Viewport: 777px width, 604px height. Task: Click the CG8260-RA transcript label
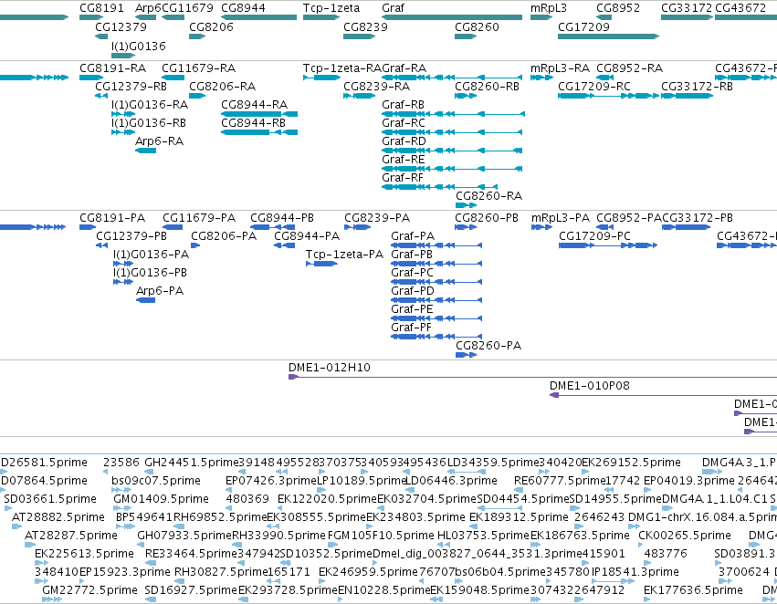488,195
